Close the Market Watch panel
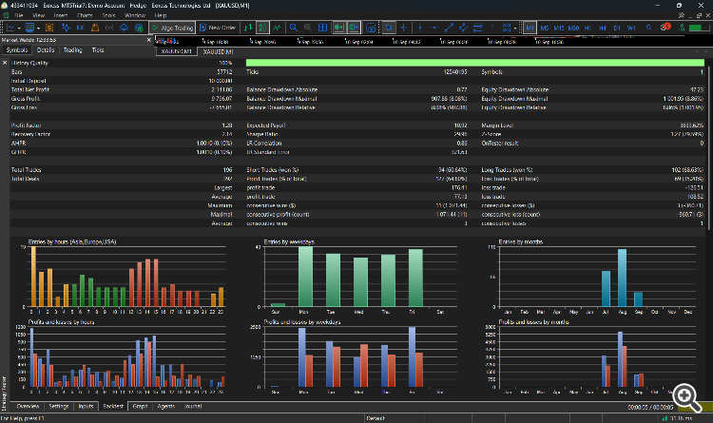The image size is (713, 423). pos(148,40)
